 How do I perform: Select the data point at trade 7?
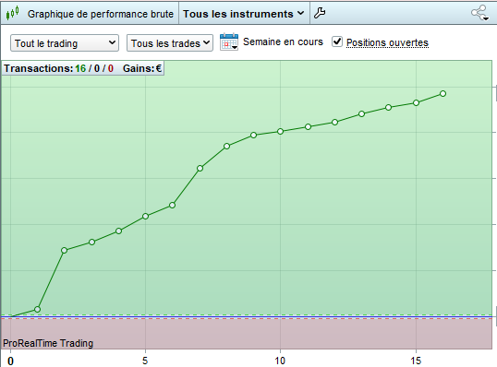[200, 169]
